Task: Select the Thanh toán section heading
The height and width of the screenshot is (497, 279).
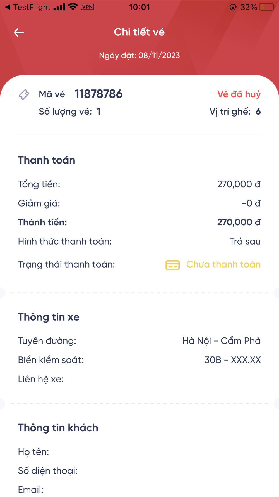Action: [47, 160]
